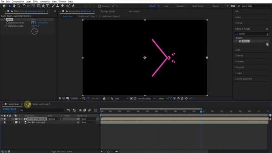
Task: Open the Normal blend mode dropdown
Action: pos(54,119)
